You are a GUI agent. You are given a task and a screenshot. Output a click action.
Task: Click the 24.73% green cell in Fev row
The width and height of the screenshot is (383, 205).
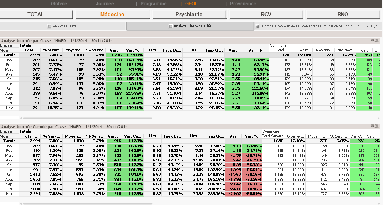click(252, 151)
